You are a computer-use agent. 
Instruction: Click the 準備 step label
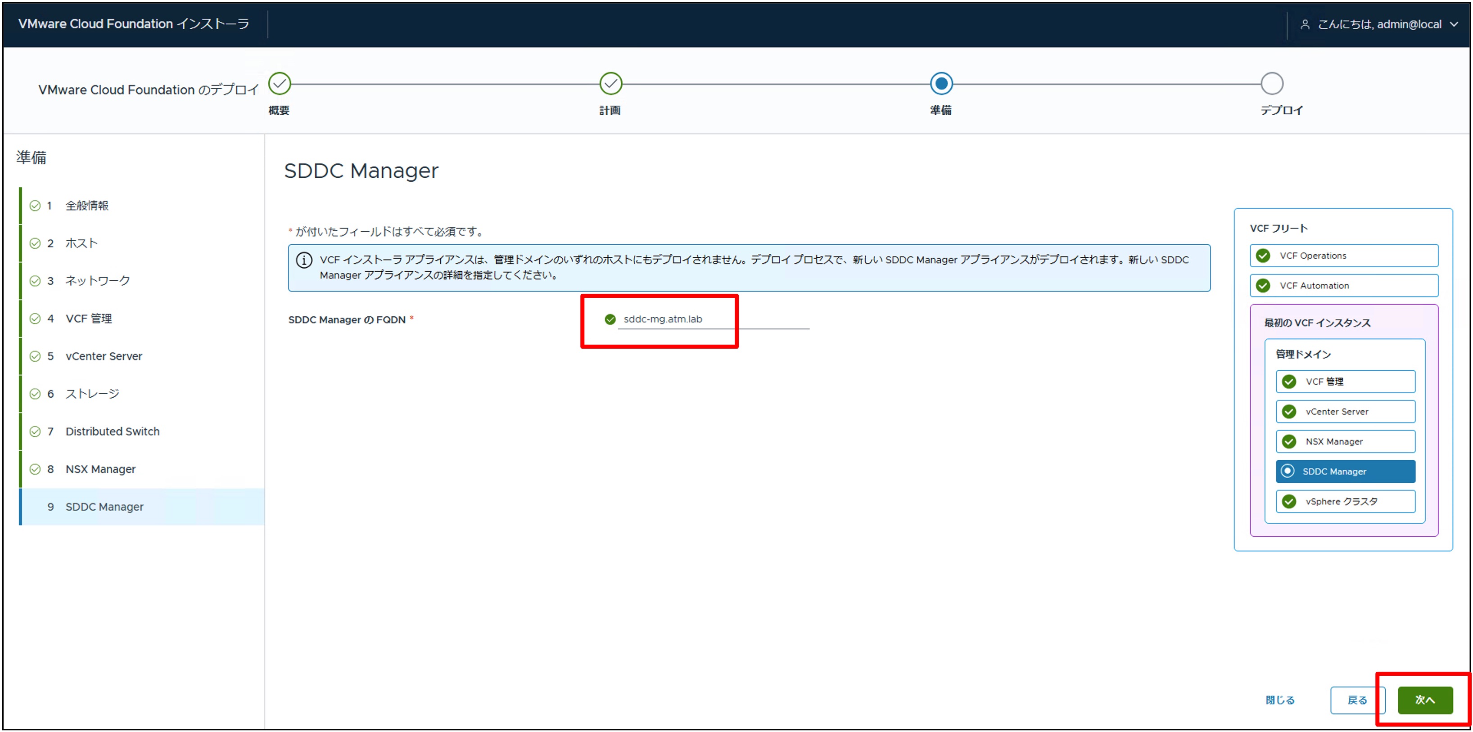(940, 110)
